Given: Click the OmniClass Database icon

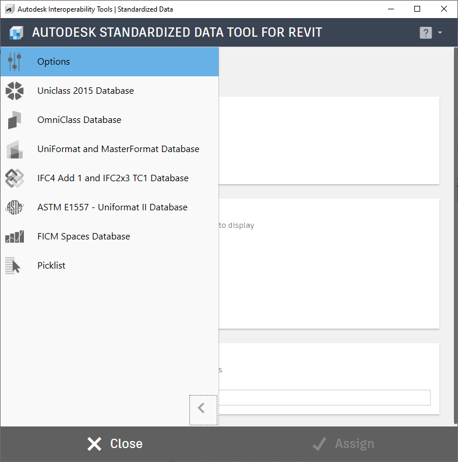Looking at the screenshot, I should point(15,120).
